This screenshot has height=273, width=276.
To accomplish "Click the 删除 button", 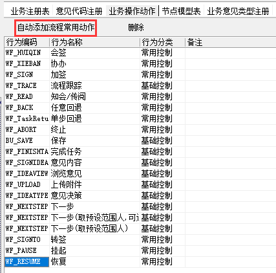I will coord(136,28).
